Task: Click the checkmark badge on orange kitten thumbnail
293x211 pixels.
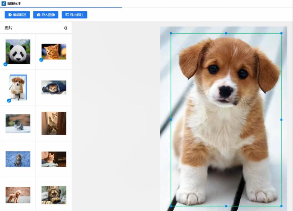Action: pyautogui.click(x=41, y=60)
